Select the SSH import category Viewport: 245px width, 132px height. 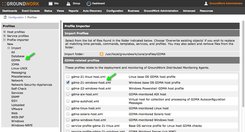pos(14,101)
